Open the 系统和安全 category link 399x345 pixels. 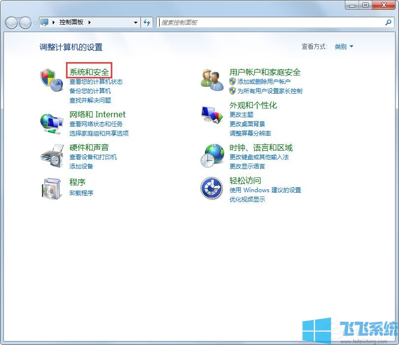pyautogui.click(x=89, y=72)
